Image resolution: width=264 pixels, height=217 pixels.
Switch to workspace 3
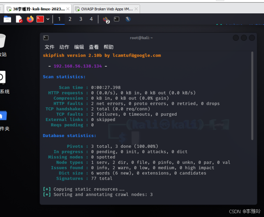click(80, 19)
